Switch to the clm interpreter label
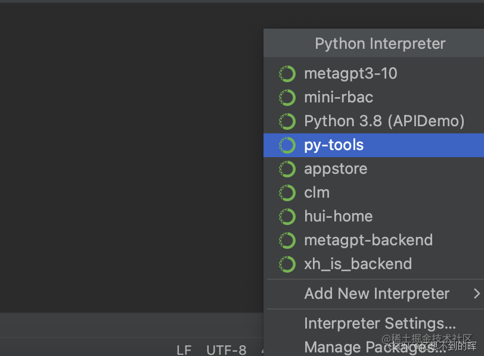This screenshot has width=484, height=356. pos(317,193)
